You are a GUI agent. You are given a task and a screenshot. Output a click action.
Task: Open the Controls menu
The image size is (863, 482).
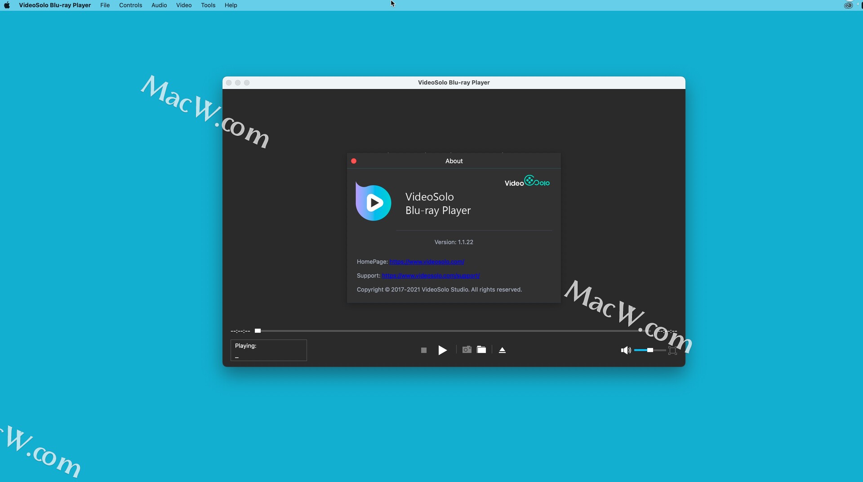point(131,5)
